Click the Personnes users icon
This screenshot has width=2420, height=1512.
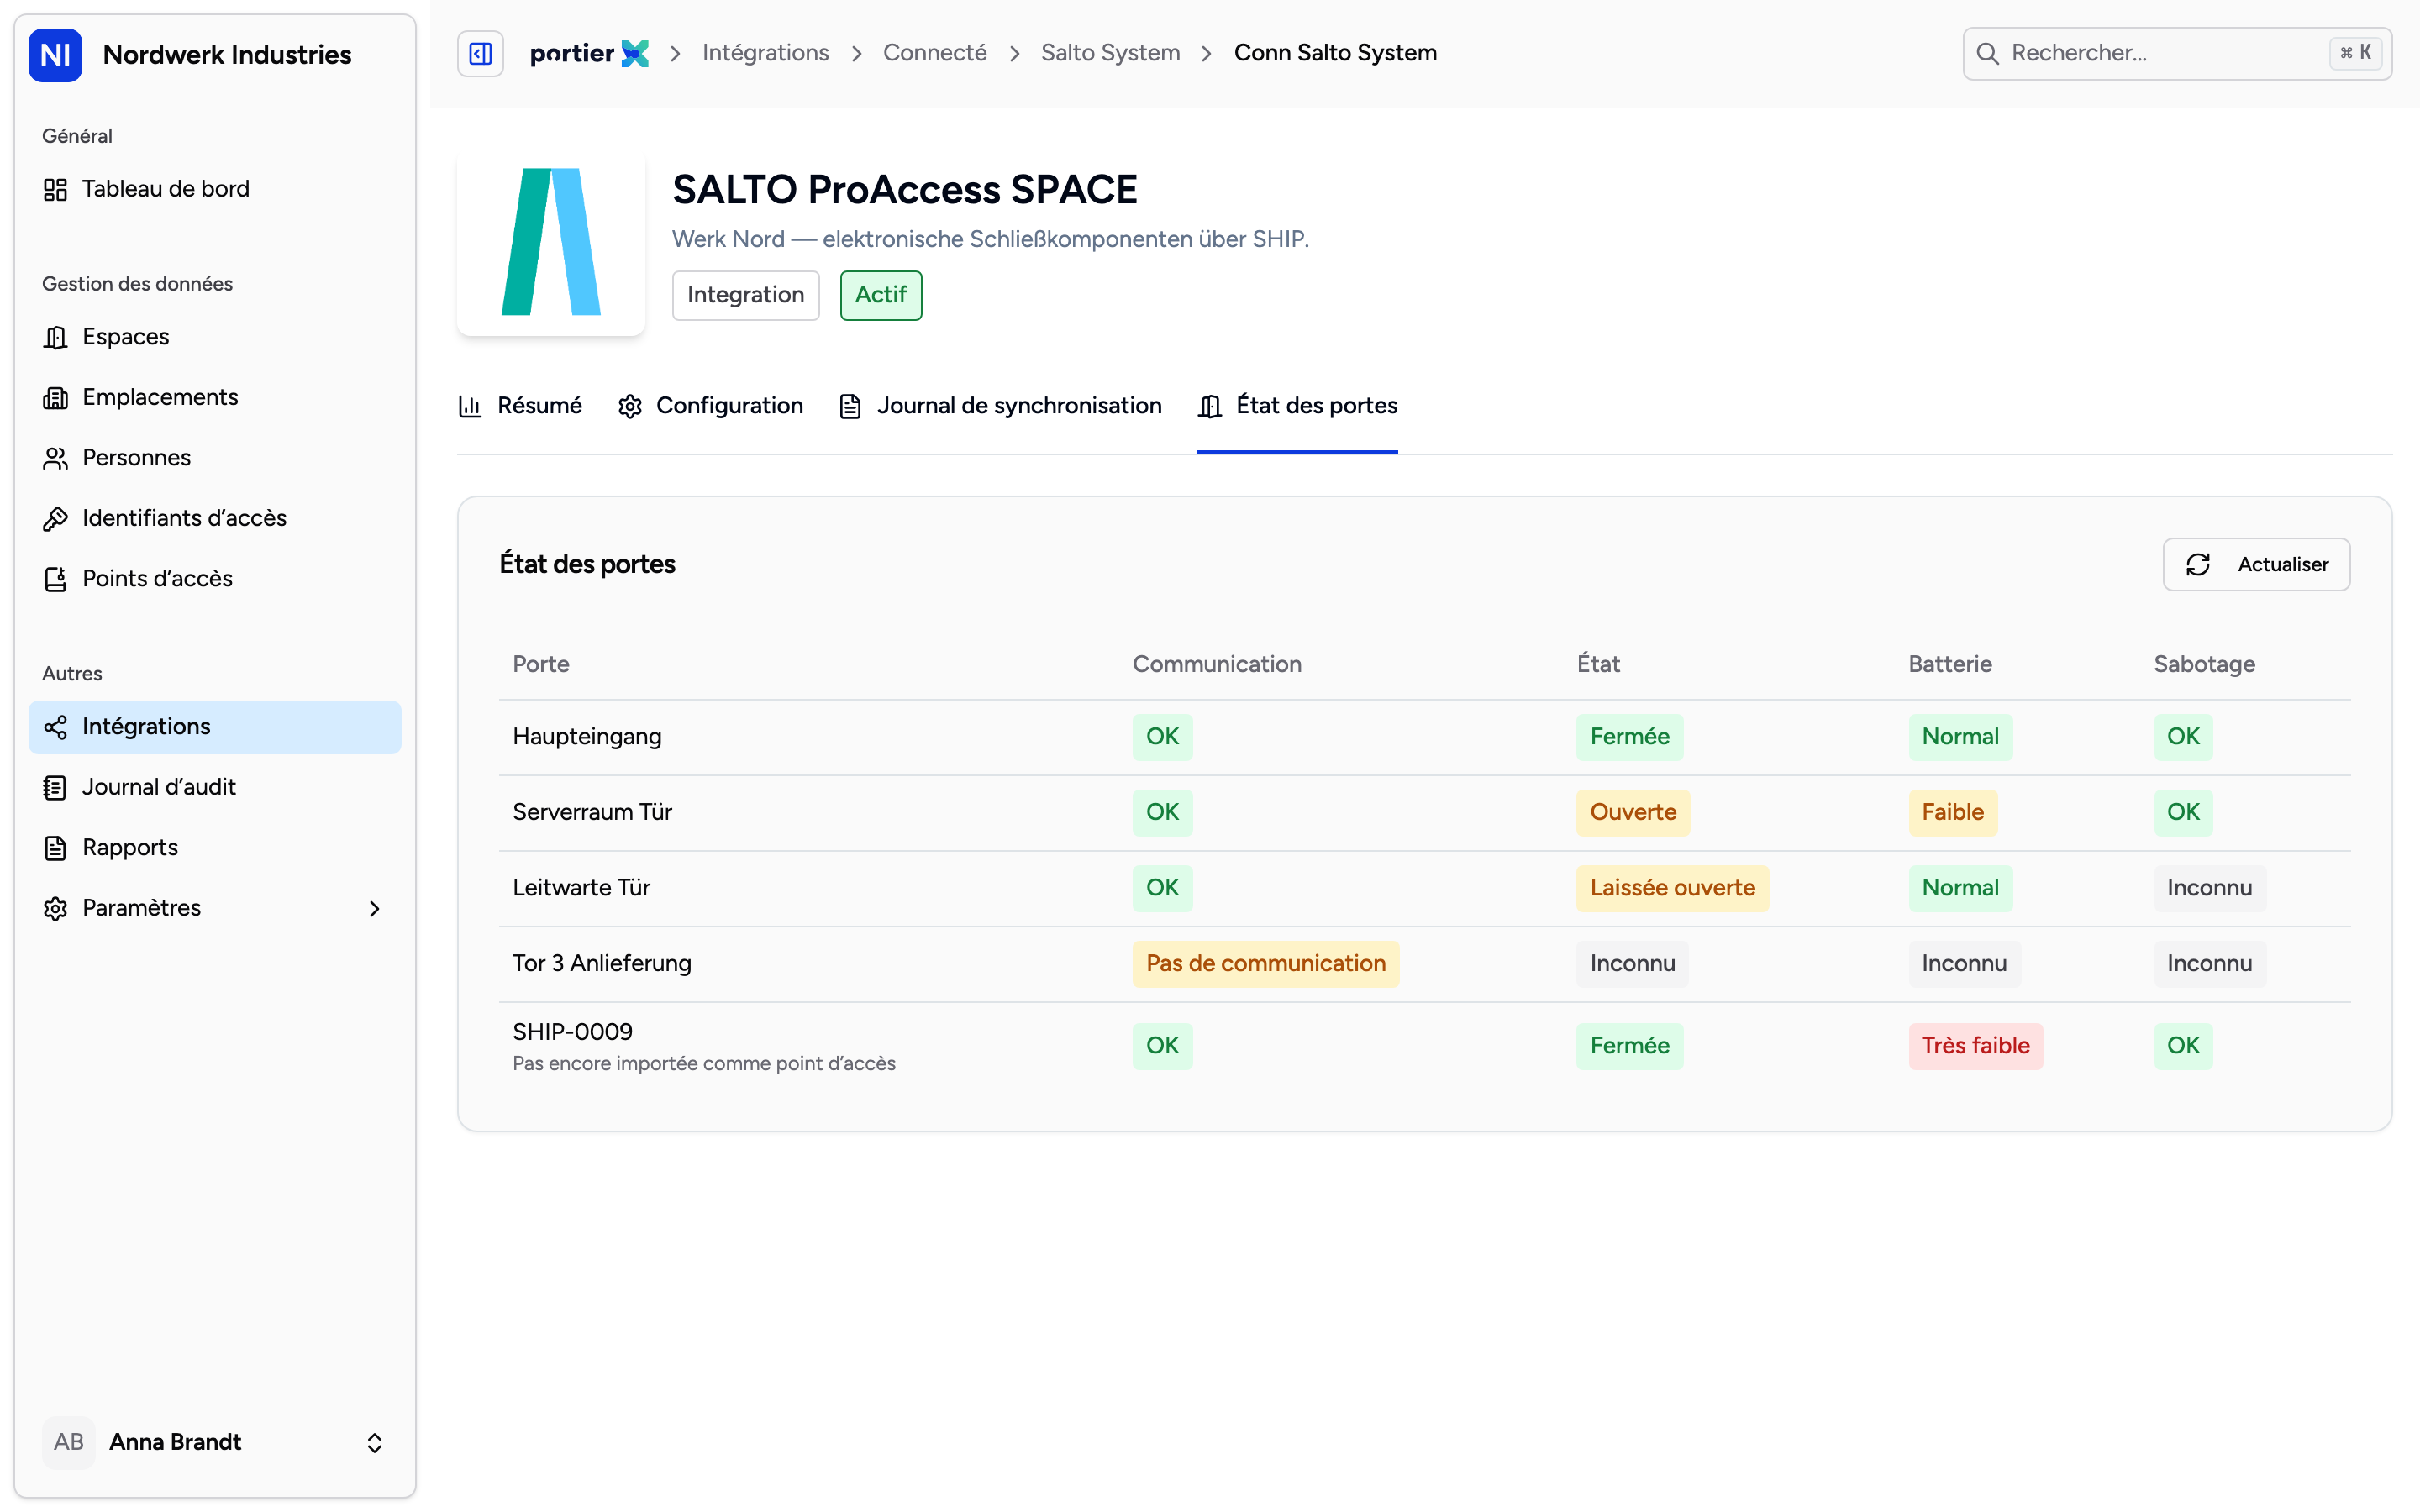click(x=55, y=458)
